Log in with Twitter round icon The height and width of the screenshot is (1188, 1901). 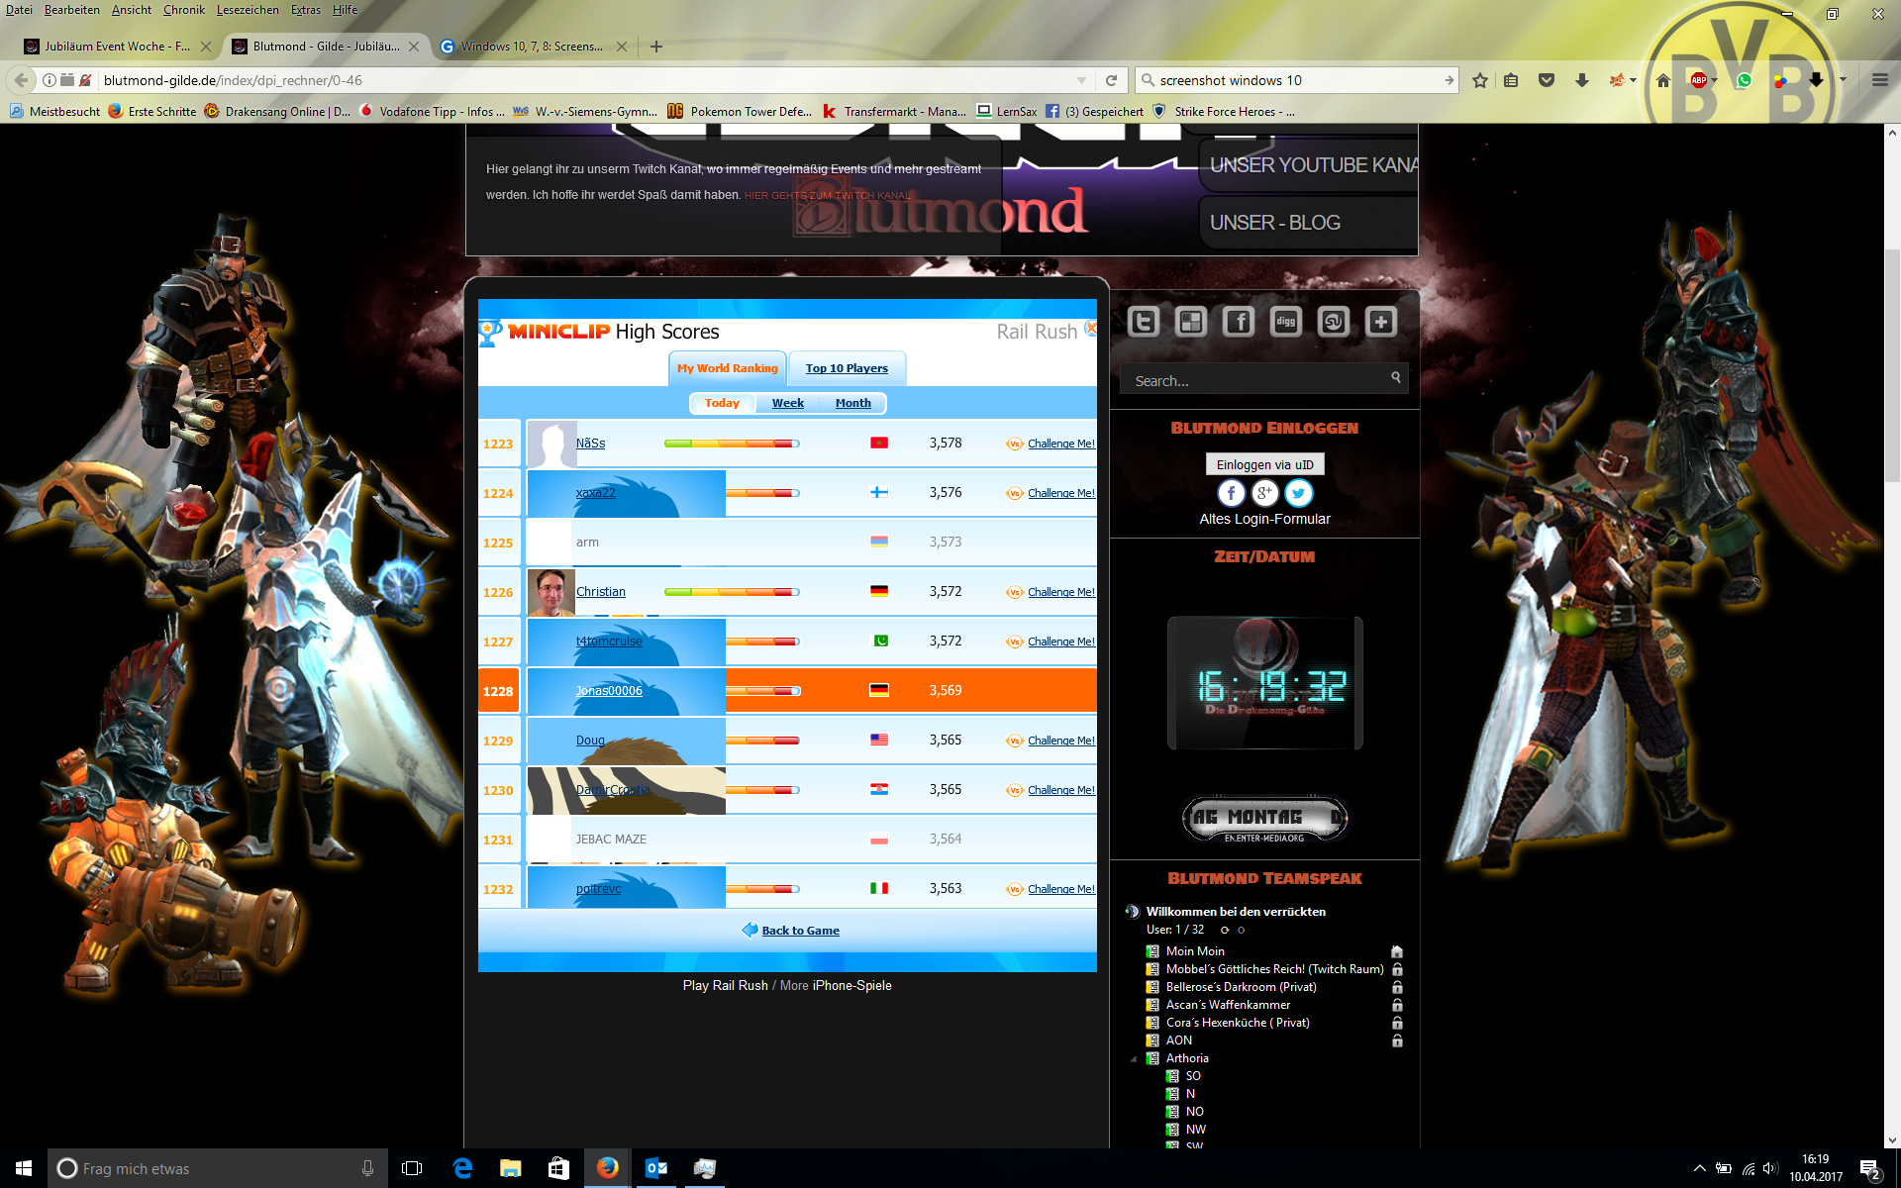click(x=1298, y=493)
